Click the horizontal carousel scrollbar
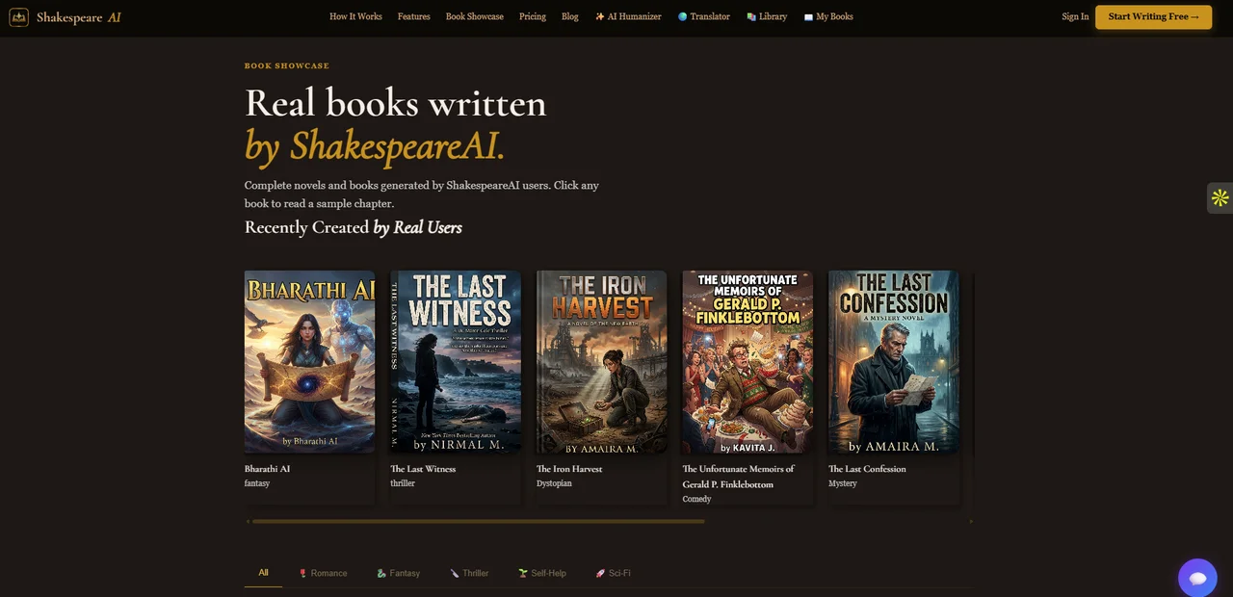This screenshot has height=597, width=1233. click(x=478, y=521)
